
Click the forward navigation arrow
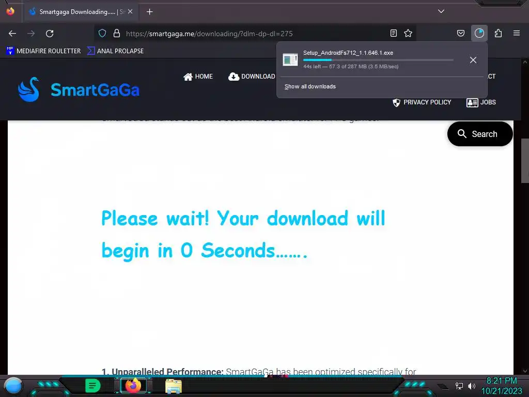[31, 34]
